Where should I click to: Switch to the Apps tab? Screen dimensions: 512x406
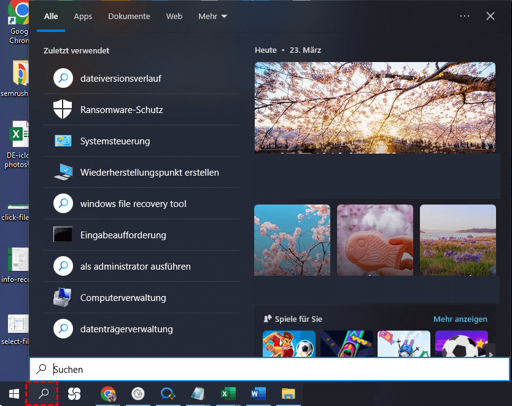coord(83,17)
